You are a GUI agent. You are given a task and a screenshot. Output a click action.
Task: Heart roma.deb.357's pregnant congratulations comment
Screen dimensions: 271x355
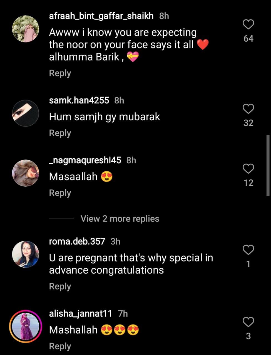click(248, 250)
